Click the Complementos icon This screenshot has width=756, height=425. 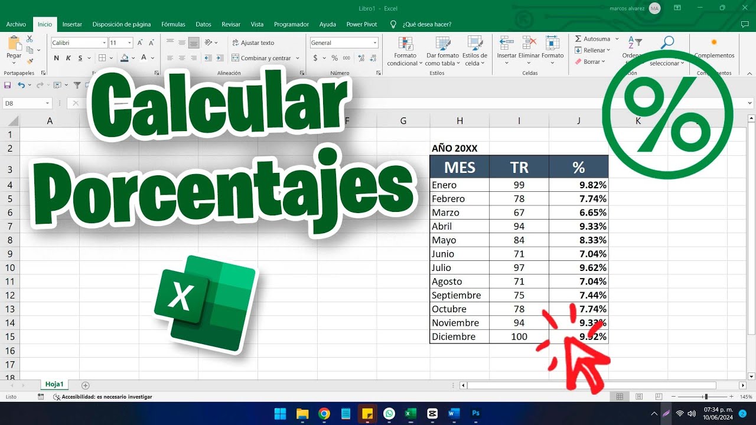[x=714, y=42]
